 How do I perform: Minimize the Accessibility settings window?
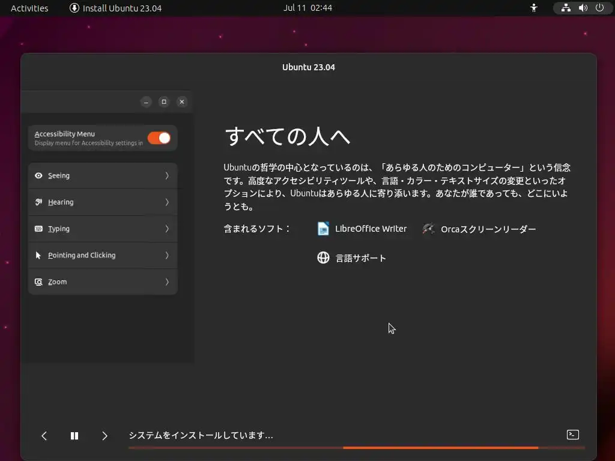(146, 102)
